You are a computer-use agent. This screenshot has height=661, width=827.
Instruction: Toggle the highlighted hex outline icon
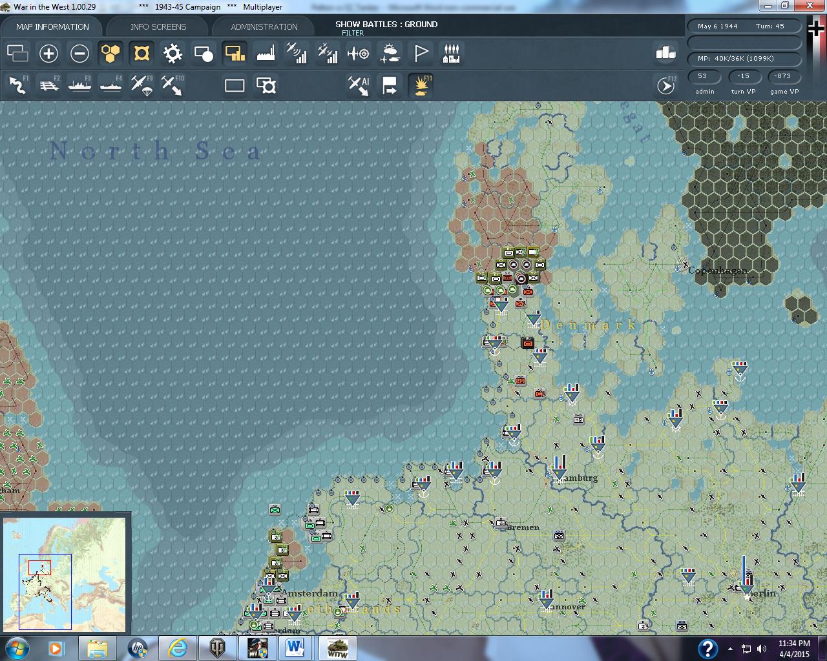coord(141,53)
